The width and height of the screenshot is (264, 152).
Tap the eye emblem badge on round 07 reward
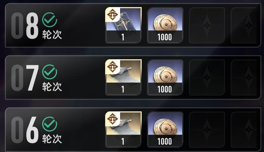coord(113,67)
